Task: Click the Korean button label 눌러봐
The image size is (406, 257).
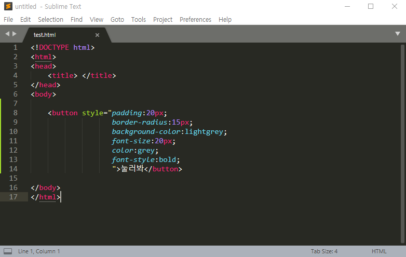Action: pos(132,169)
